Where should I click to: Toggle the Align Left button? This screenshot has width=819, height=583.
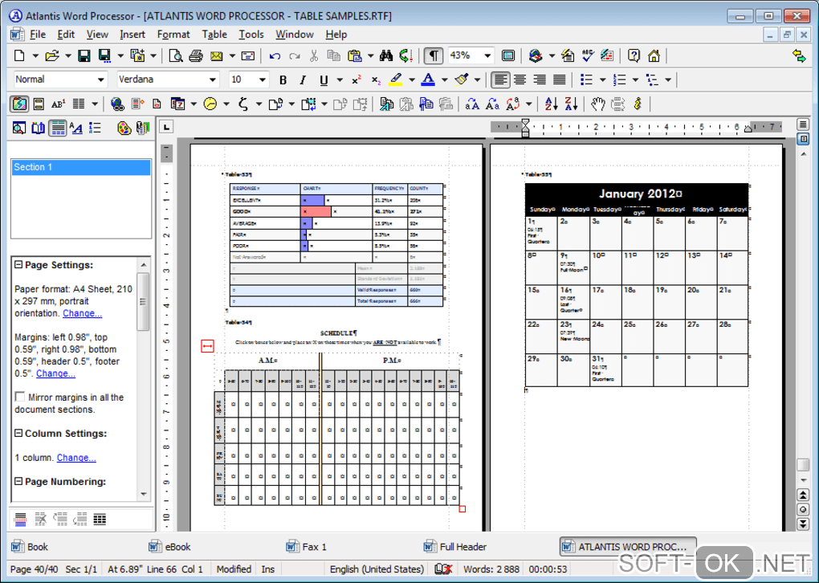[x=500, y=80]
